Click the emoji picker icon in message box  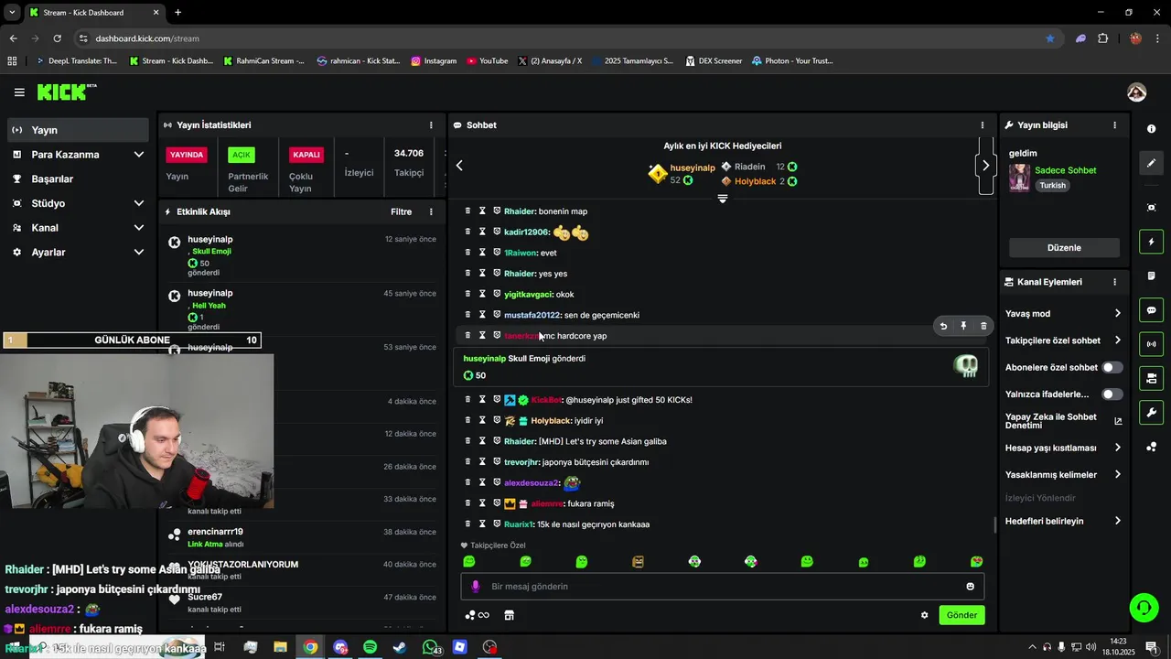[971, 587]
